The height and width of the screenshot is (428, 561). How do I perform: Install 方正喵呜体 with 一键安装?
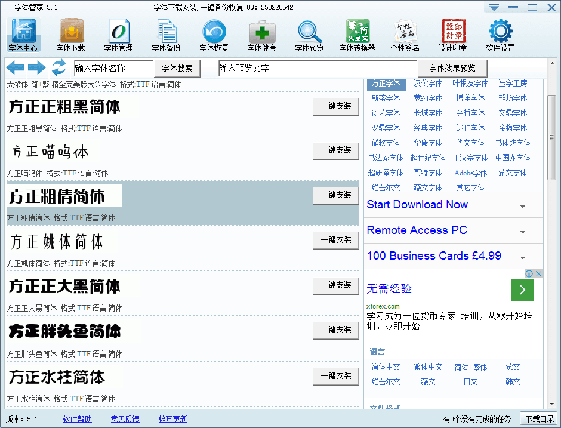(336, 150)
